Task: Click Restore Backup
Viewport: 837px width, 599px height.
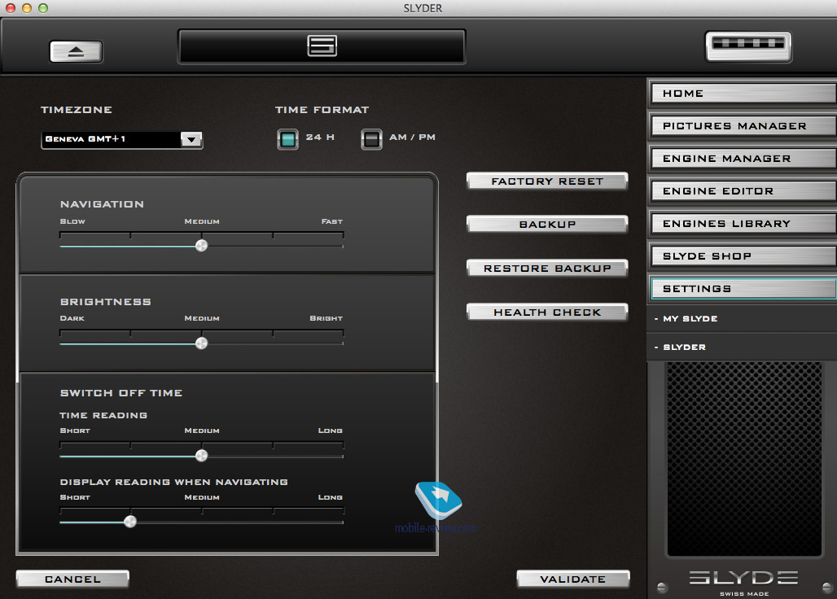Action: (x=547, y=269)
